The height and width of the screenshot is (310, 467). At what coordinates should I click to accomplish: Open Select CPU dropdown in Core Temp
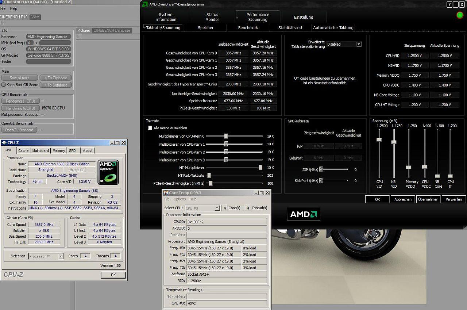217,208
